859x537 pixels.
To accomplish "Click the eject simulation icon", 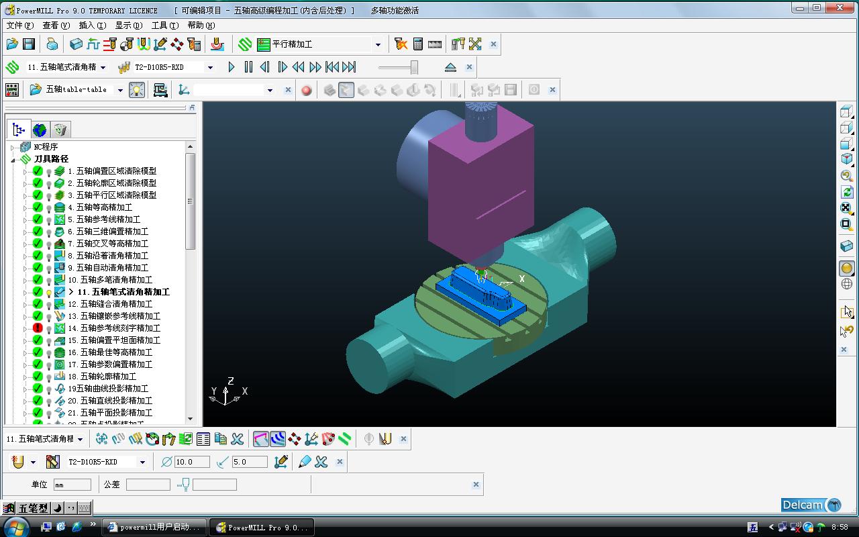I will coord(450,67).
